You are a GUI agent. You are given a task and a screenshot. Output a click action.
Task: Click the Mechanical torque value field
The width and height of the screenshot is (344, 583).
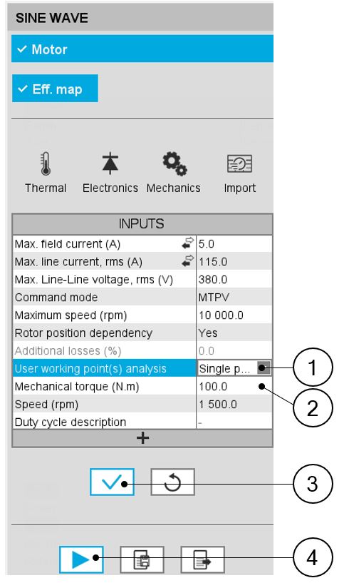point(234,386)
